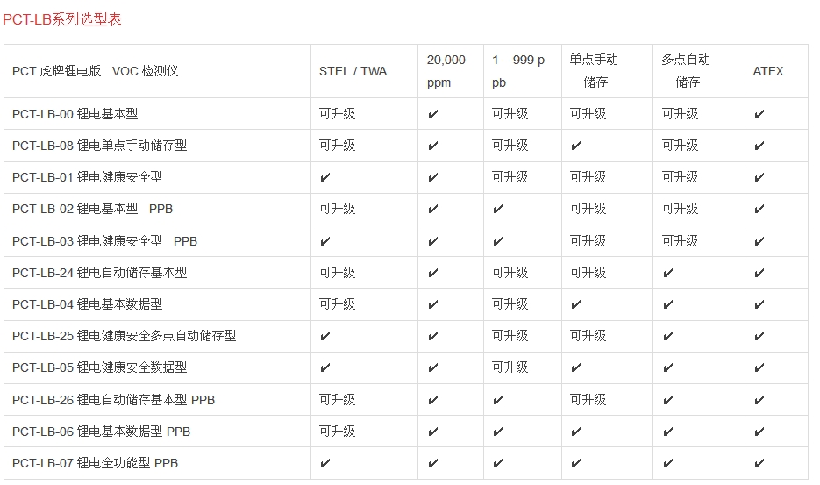Screen dimensions: 820x485
Task: Click the 20,000 ppm checkmark for PCT-LB-05
Action: [432, 367]
